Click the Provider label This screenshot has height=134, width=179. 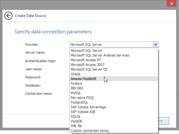click(x=32, y=45)
